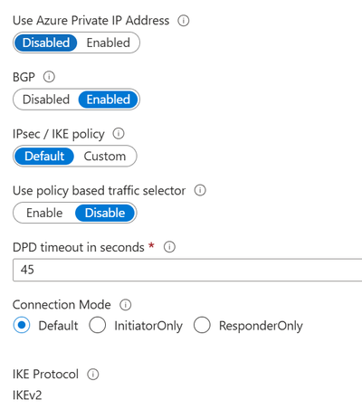Open info tooltip for IPsec / IKE policy
362x419 pixels.
coord(119,134)
